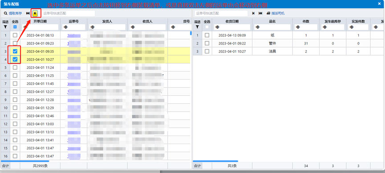Click the 发车前库存 column header
The width and height of the screenshot is (385, 173).
(332, 22)
